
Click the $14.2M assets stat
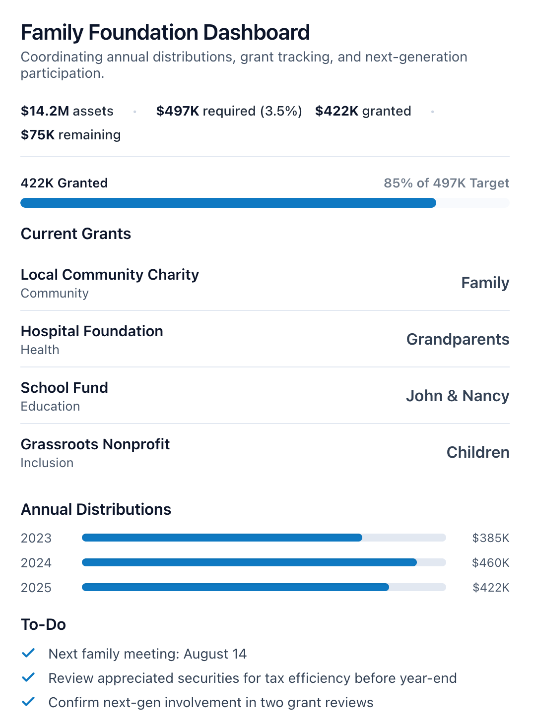tap(67, 111)
